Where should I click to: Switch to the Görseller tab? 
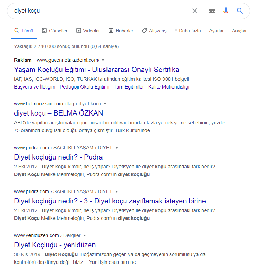(x=55, y=31)
